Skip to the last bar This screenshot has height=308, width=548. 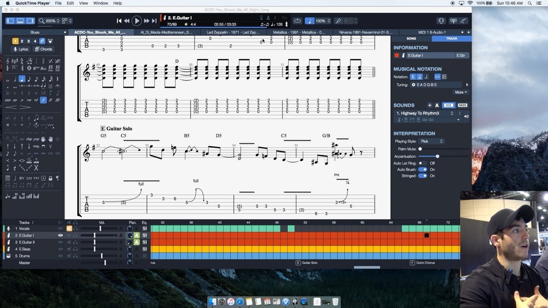(x=154, y=21)
